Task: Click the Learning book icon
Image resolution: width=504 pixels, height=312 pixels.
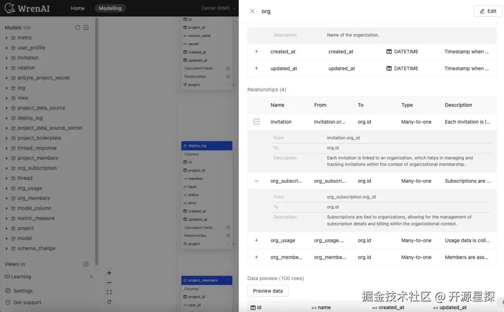Action: point(7,277)
